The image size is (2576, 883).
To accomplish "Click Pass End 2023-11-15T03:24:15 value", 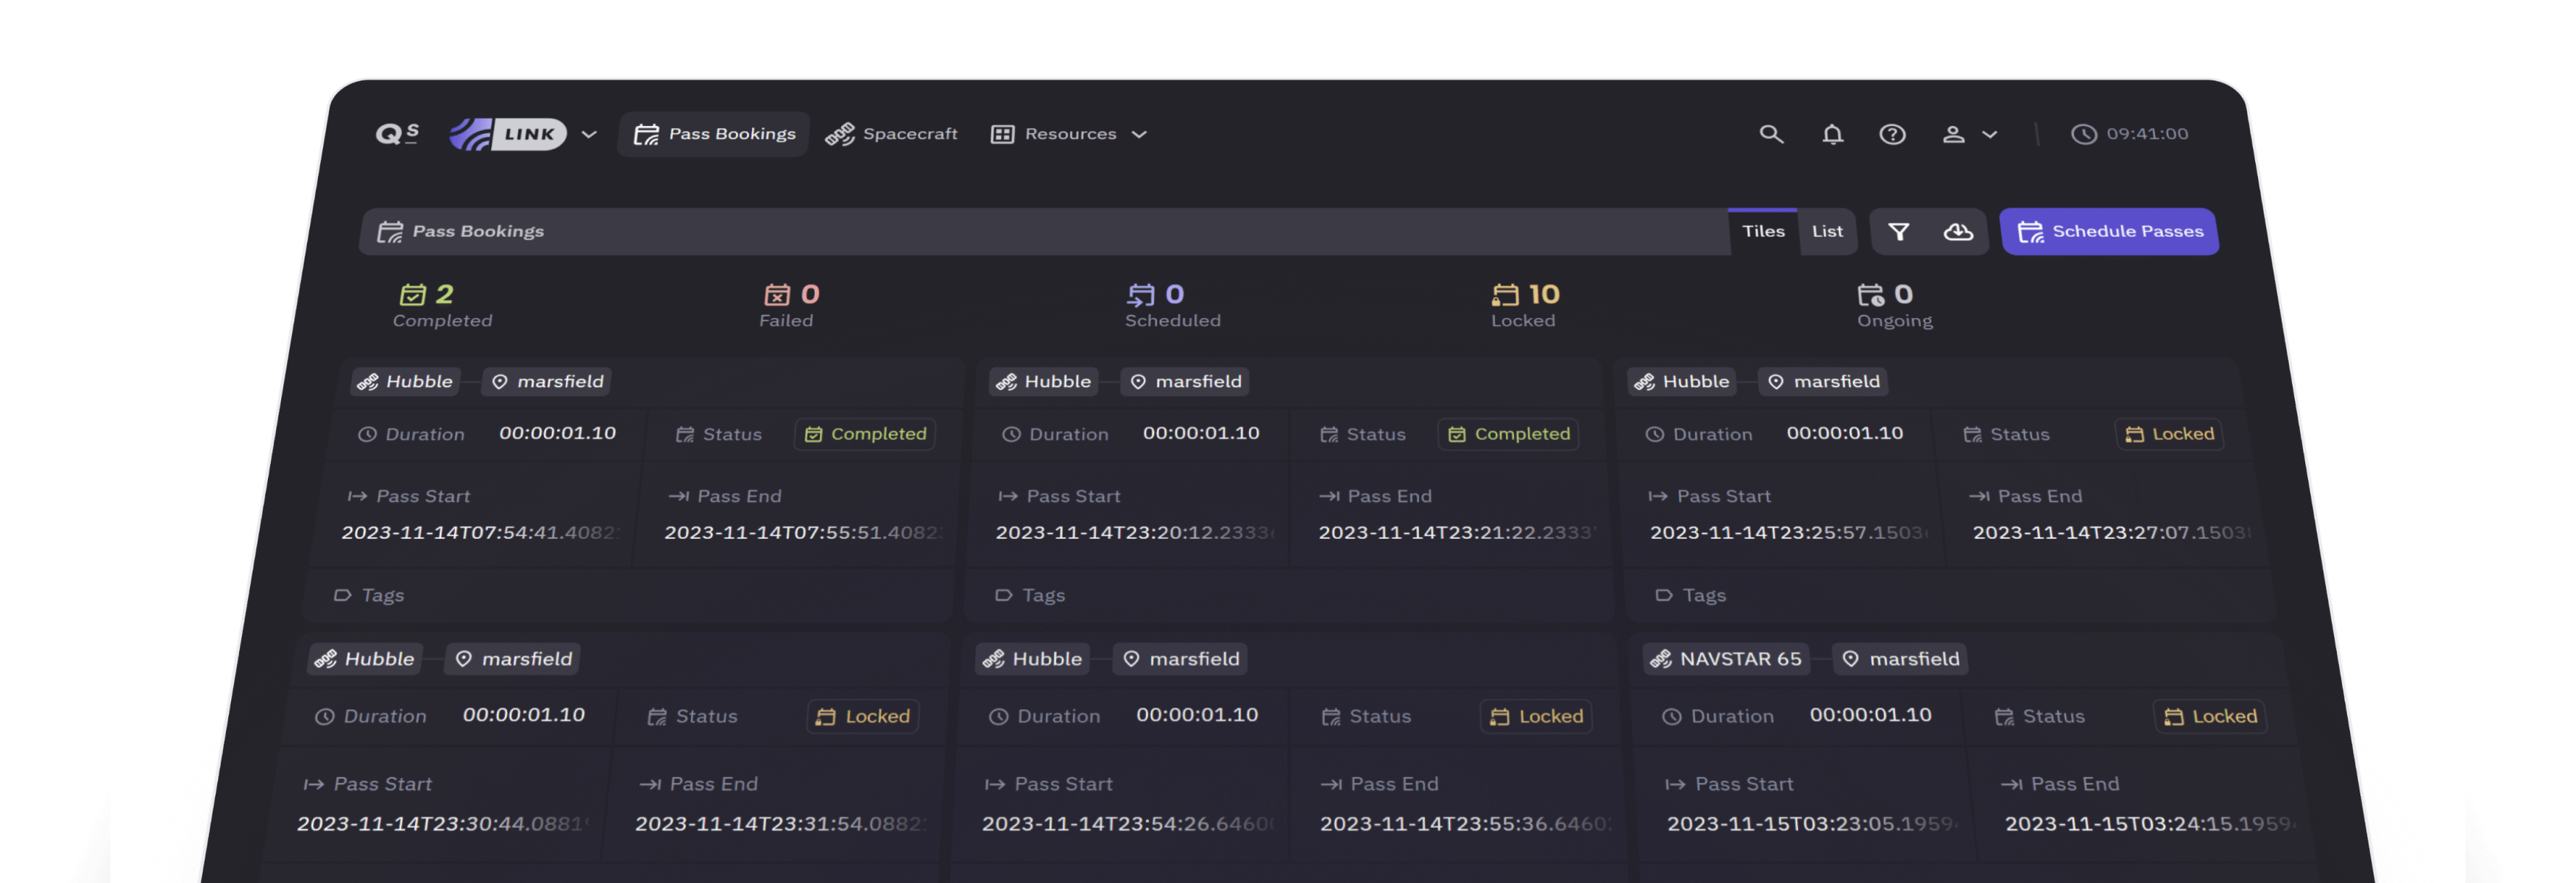I will pyautogui.click(x=2151, y=824).
